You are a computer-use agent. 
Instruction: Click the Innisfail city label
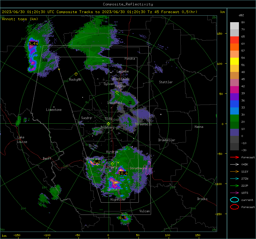coord(115,103)
